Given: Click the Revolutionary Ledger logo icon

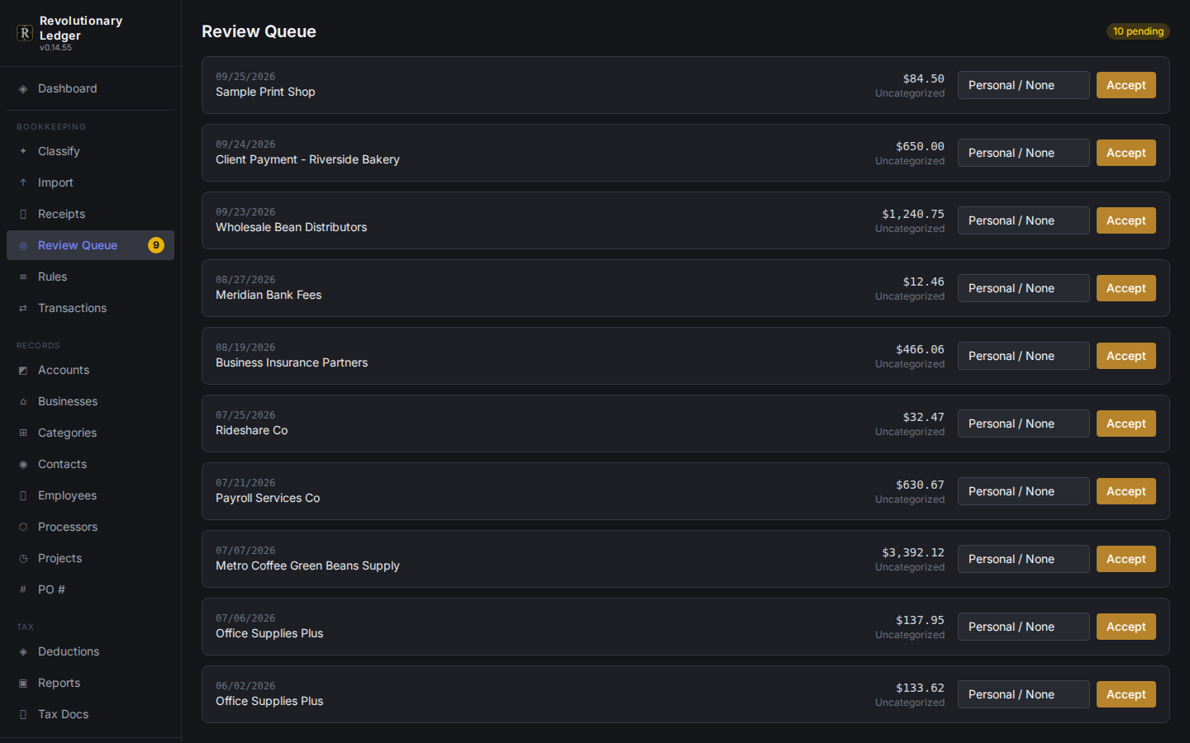Looking at the screenshot, I should tap(25, 33).
